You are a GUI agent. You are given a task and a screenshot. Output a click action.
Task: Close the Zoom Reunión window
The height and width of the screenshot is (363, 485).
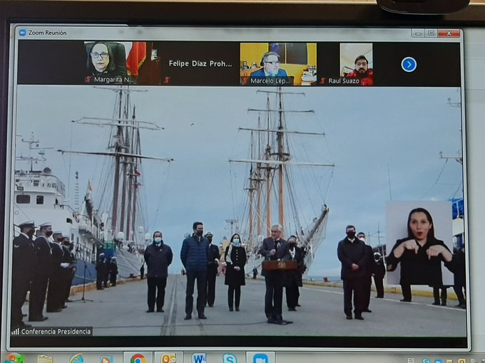(x=449, y=33)
